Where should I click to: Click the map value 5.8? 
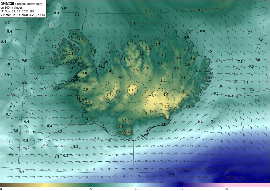[x=63, y=8]
